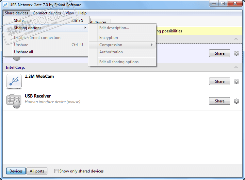
Task: Expand the Sharing options submenu arrow
Action: (x=85, y=28)
